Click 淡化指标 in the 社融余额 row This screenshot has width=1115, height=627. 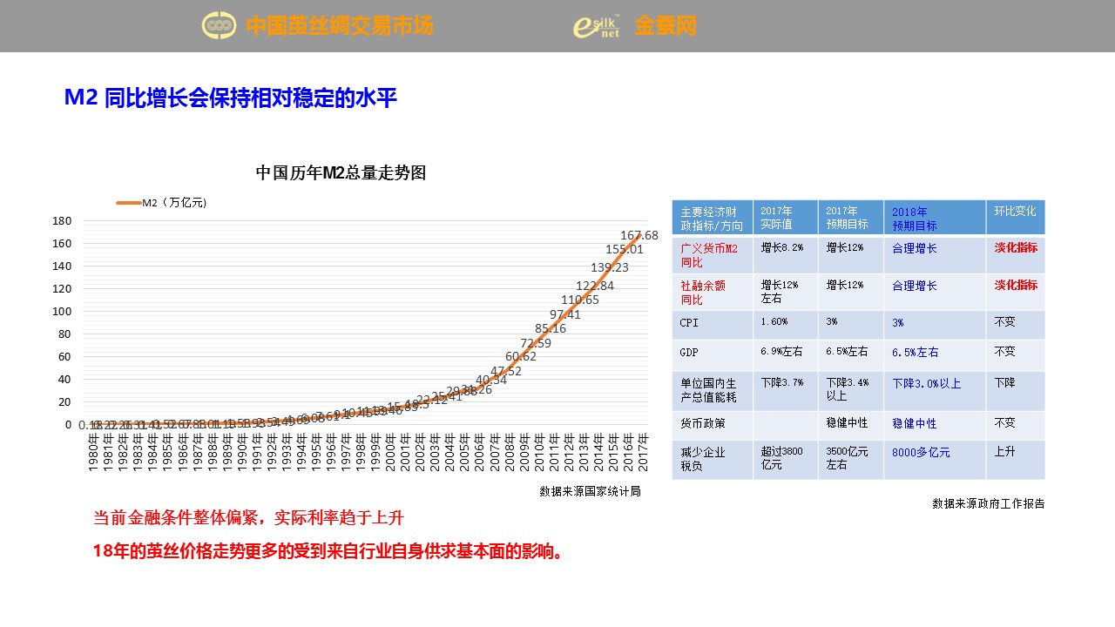[x=1016, y=286]
